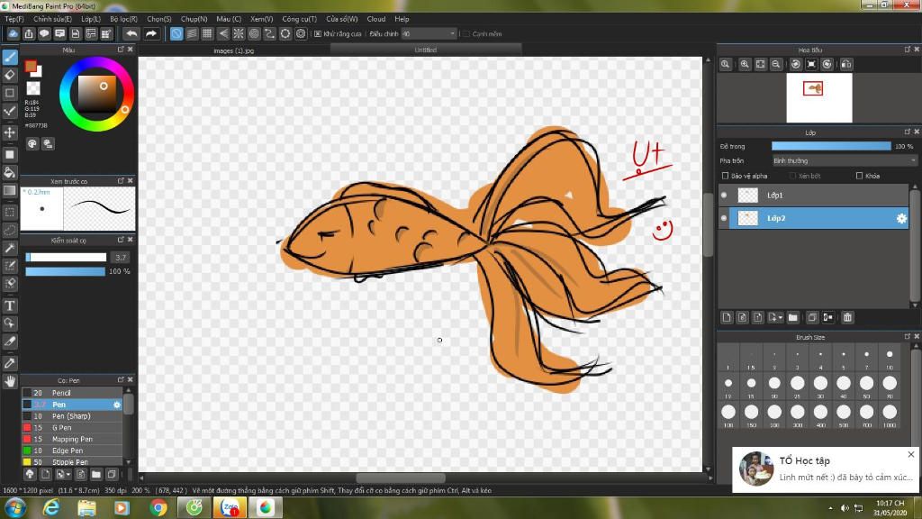Click the foreground color swatch
This screenshot has width=922, height=519.
pos(31,66)
